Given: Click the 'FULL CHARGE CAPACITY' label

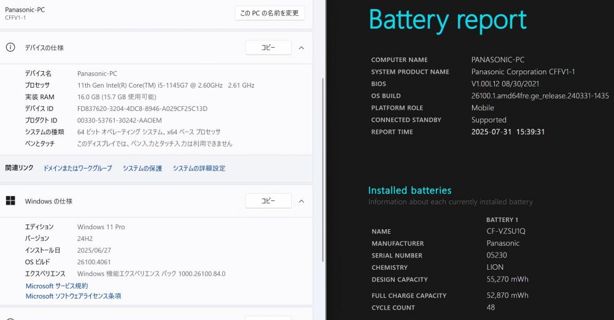Looking at the screenshot, I should coord(409,295).
